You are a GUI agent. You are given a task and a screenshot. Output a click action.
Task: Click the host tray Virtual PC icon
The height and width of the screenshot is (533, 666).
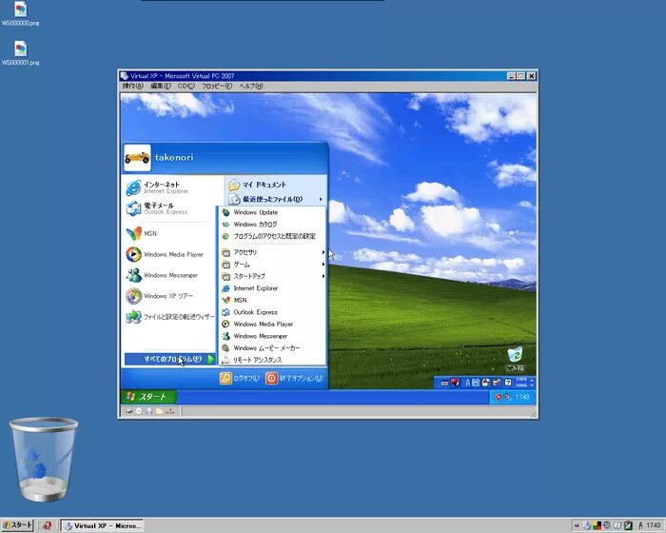pos(587,525)
